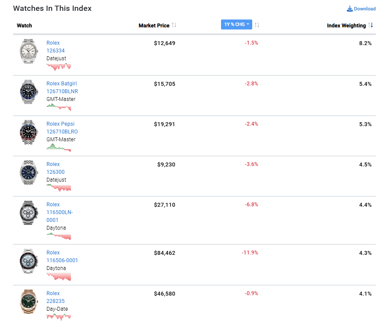This screenshot has height=322, width=387.
Task: Open the 1Y % CHG dropdown
Action: [237, 25]
